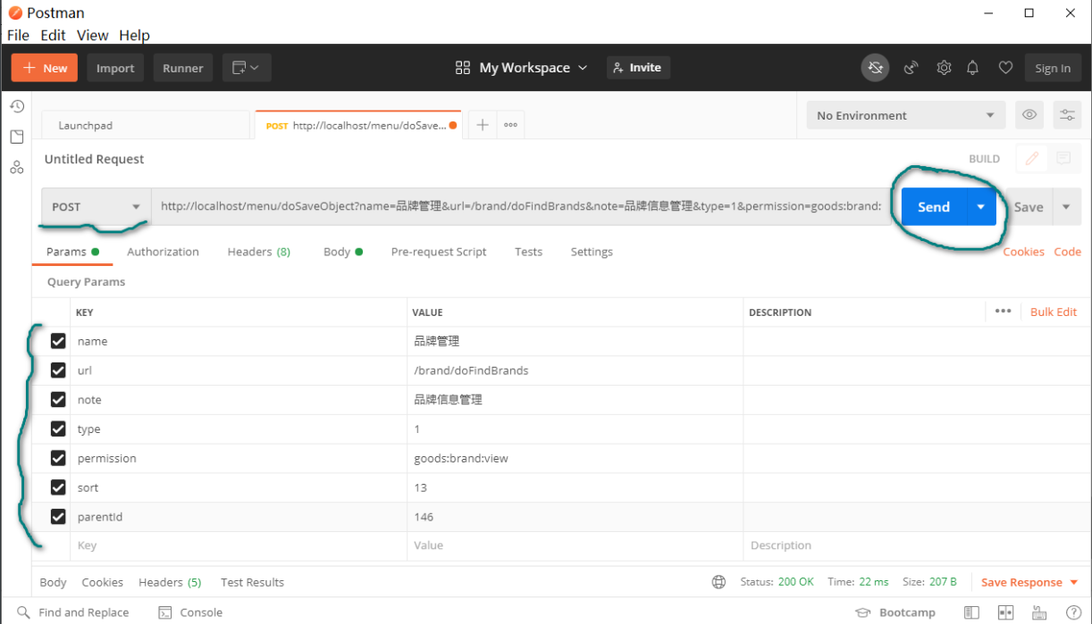1092x624 pixels.
Task: Open the POST method dropdown
Action: (96, 206)
